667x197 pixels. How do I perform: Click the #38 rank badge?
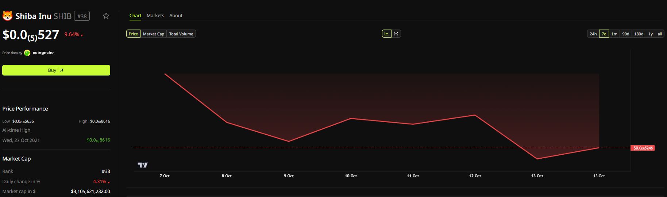click(x=82, y=16)
